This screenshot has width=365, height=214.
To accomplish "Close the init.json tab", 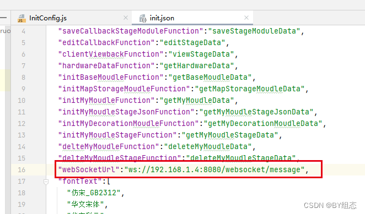I will tap(246, 18).
